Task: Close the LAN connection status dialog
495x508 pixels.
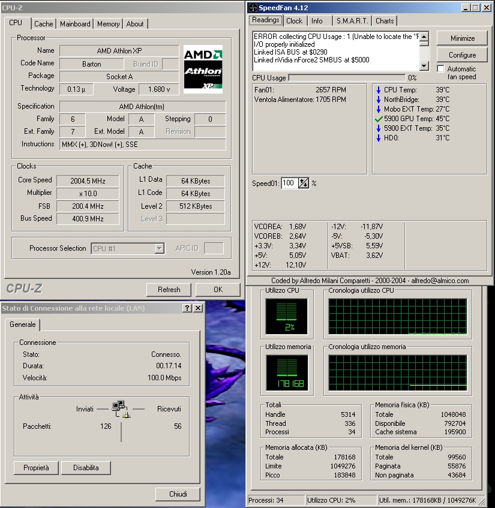Action: tap(198, 308)
